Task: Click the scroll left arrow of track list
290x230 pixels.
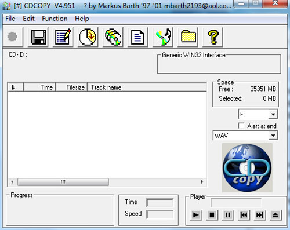Action: pyautogui.click(x=12, y=182)
